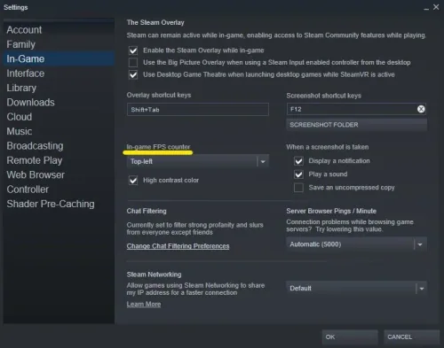Toggle High contrast color checkbox

tap(133, 180)
